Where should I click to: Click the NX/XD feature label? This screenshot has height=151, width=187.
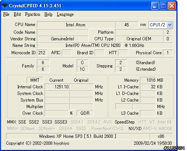pos(135,129)
